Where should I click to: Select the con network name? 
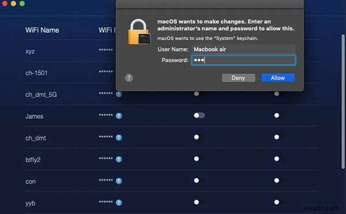pyautogui.click(x=31, y=182)
